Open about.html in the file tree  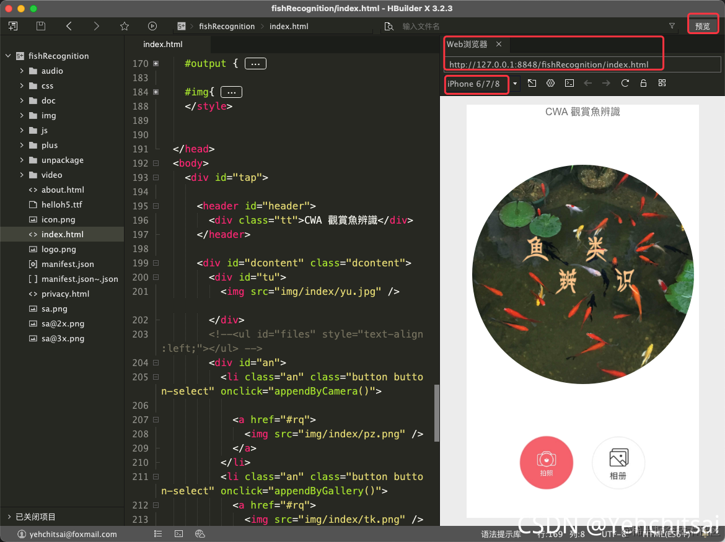[63, 190]
